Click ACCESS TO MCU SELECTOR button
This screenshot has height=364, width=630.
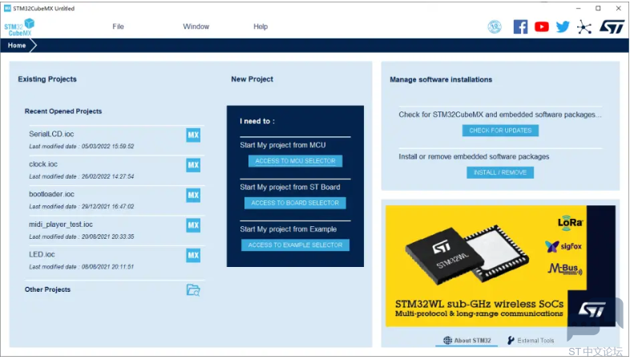tap(295, 161)
